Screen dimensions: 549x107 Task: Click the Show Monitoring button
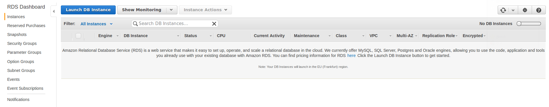tap(142, 10)
